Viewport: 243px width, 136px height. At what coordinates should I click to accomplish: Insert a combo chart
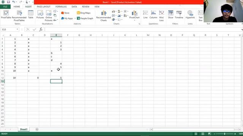tap(126, 15)
